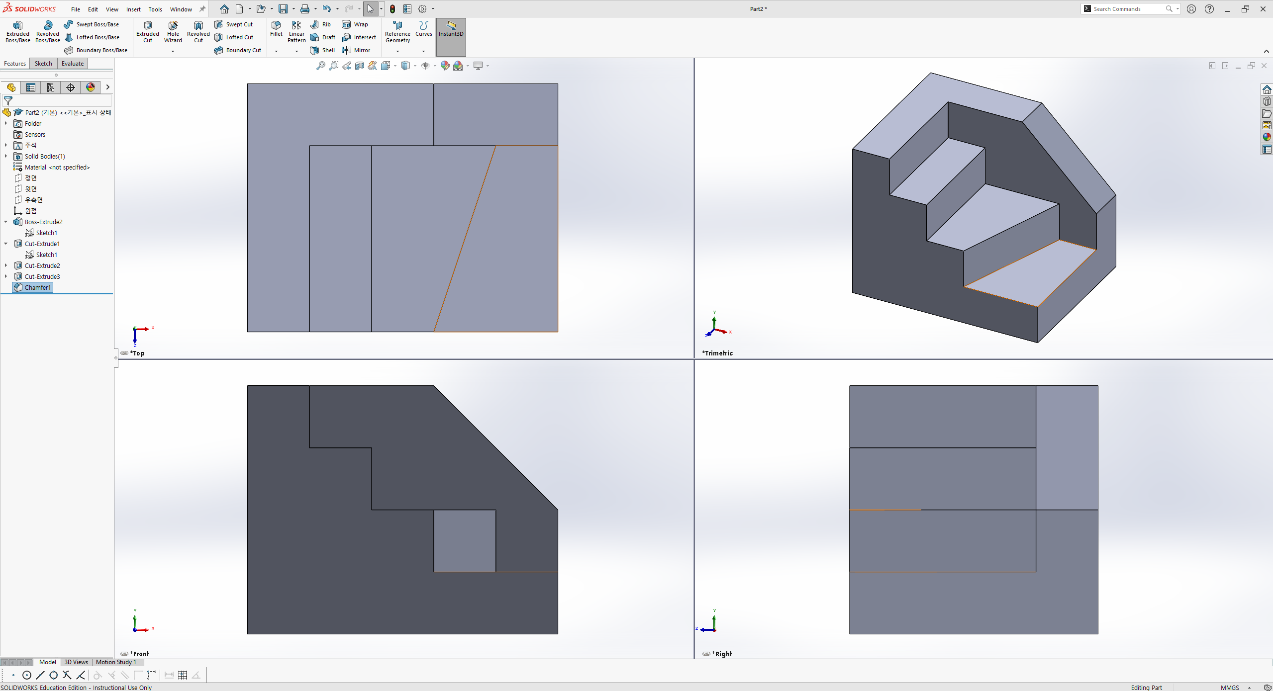This screenshot has height=691, width=1273.
Task: Switch to the Evaluate tab
Action: coord(73,64)
